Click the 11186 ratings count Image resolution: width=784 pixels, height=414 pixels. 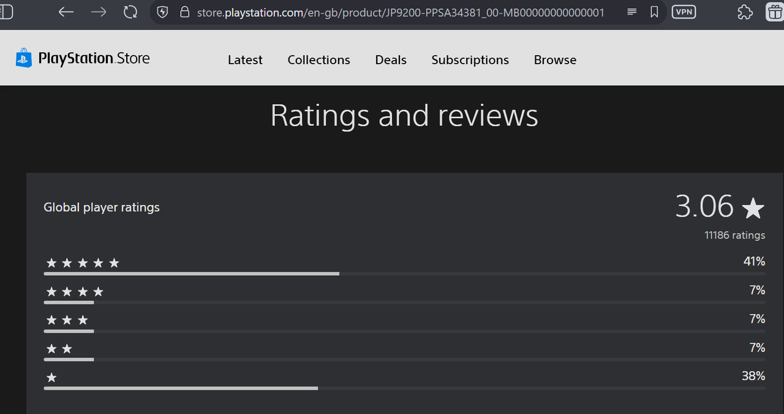pyautogui.click(x=734, y=235)
